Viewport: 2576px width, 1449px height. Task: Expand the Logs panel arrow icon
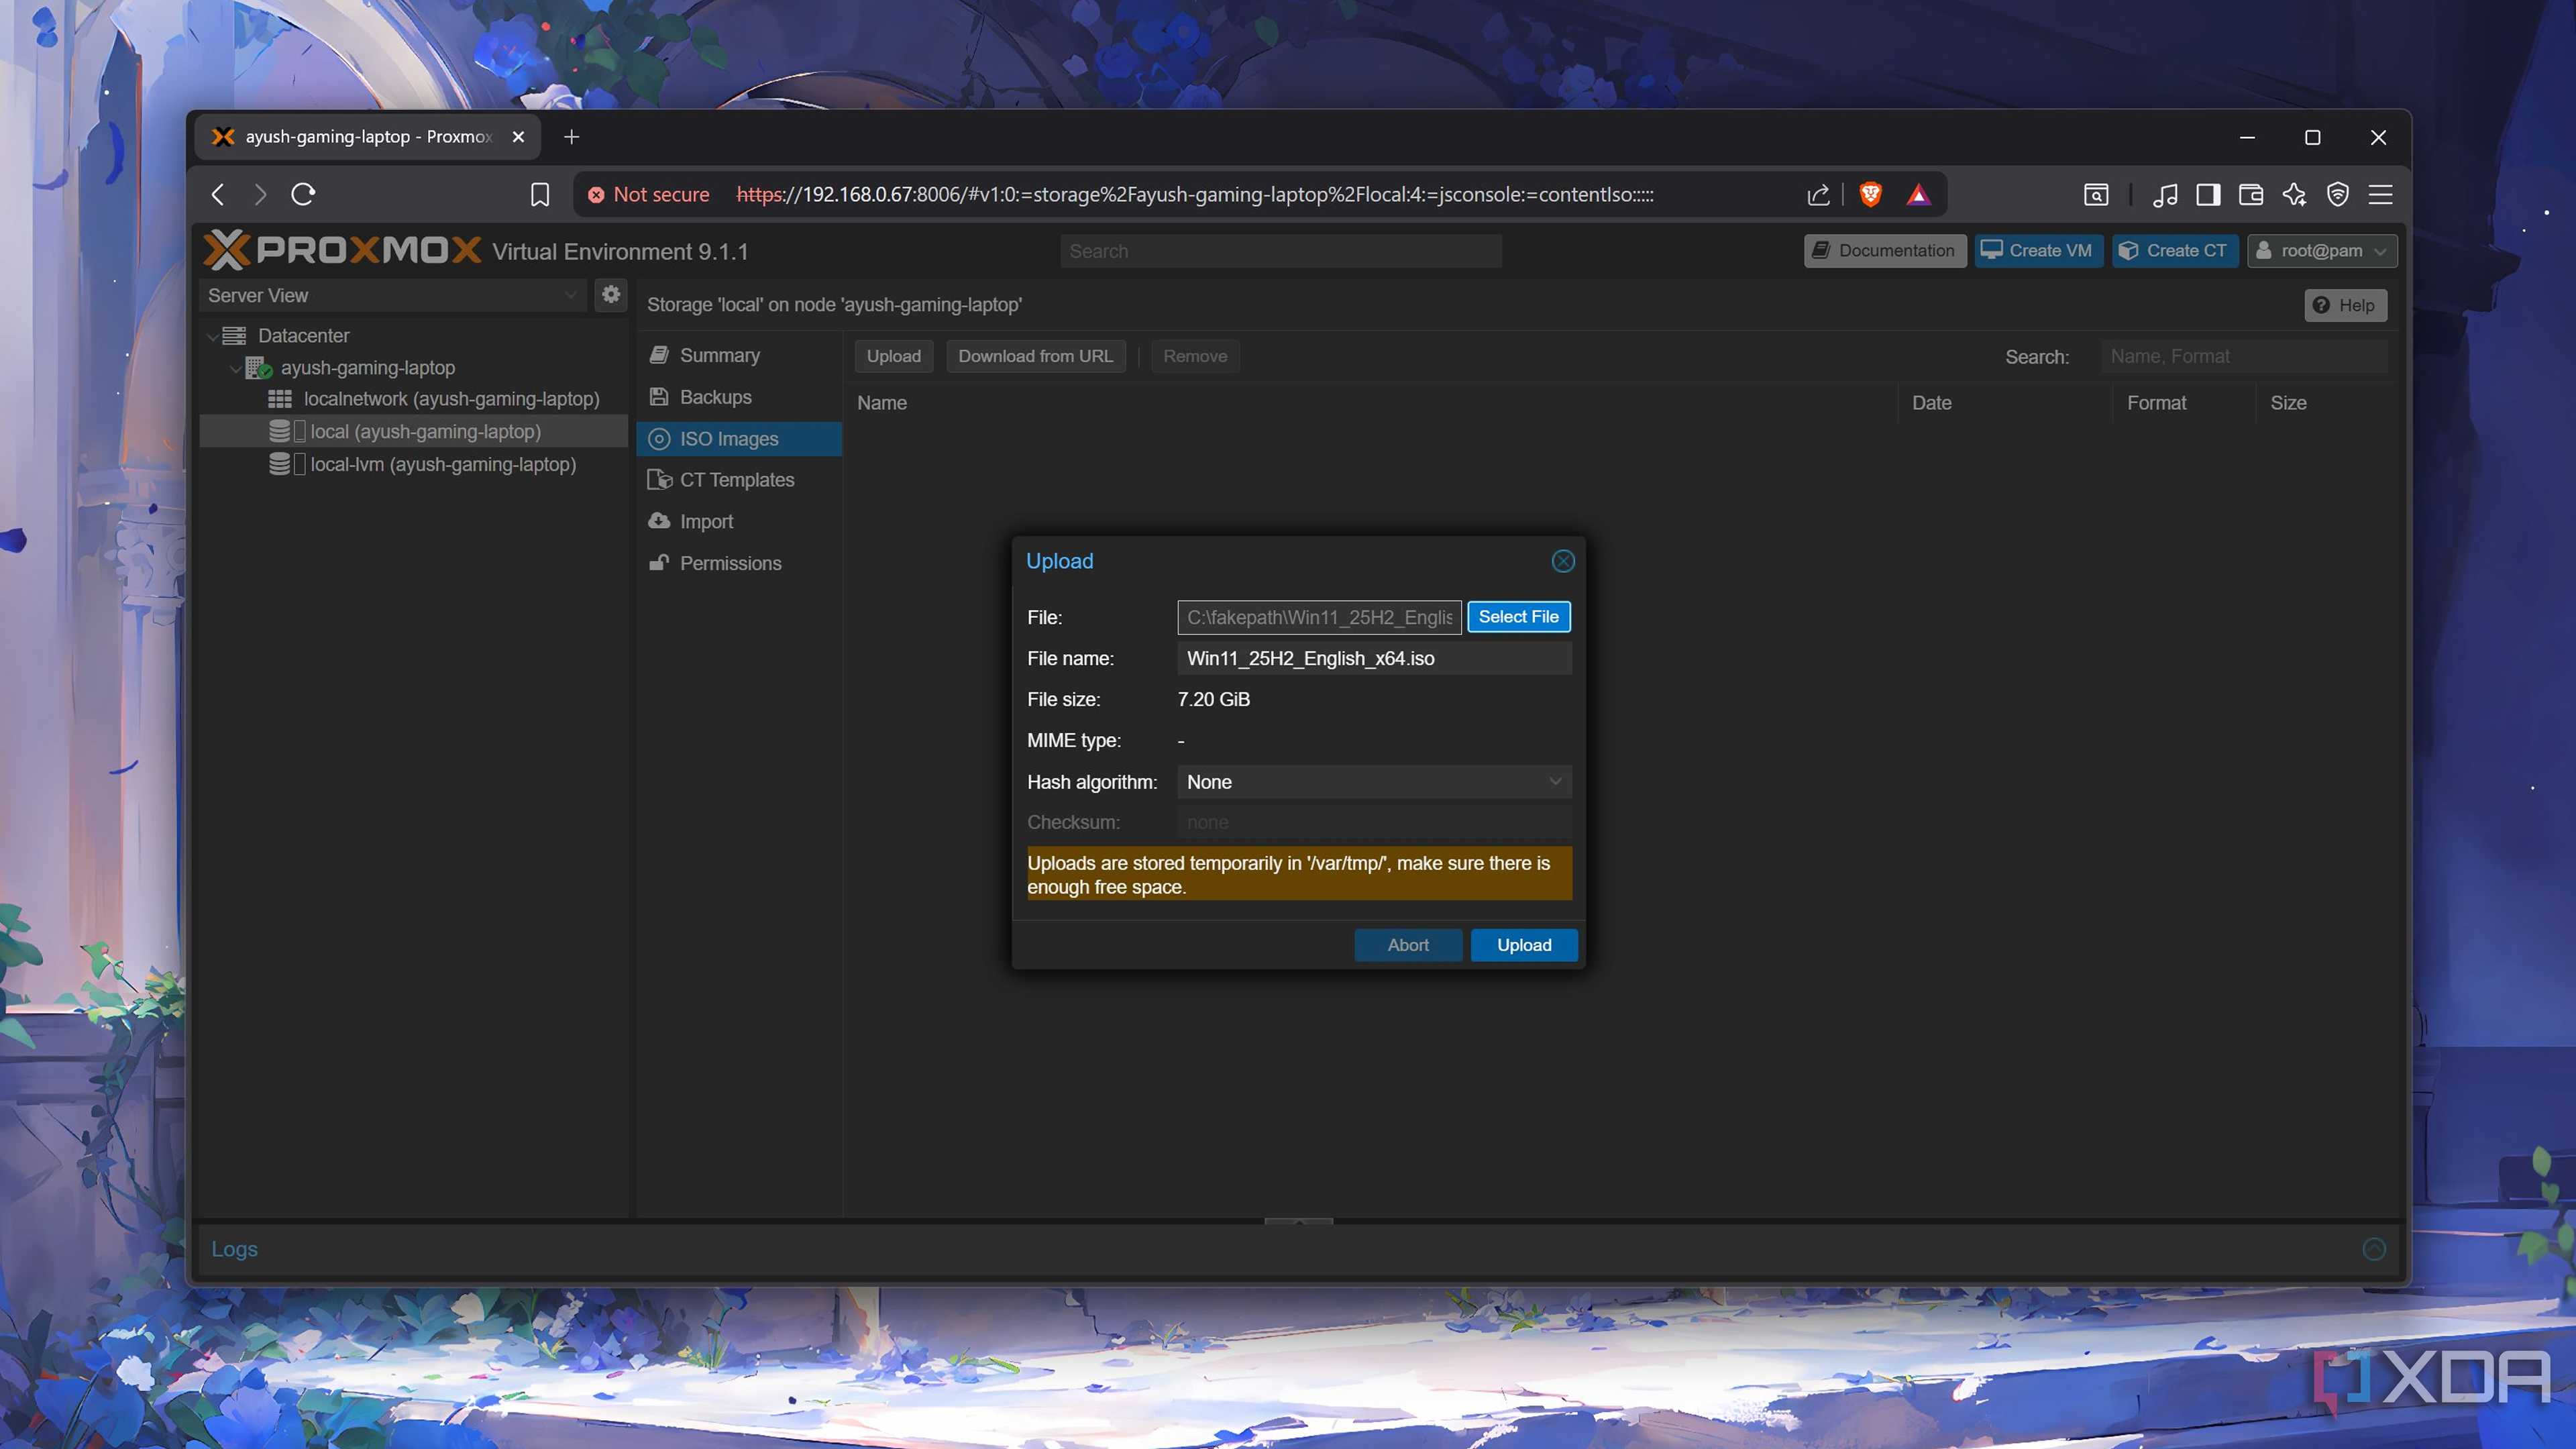[2374, 1249]
